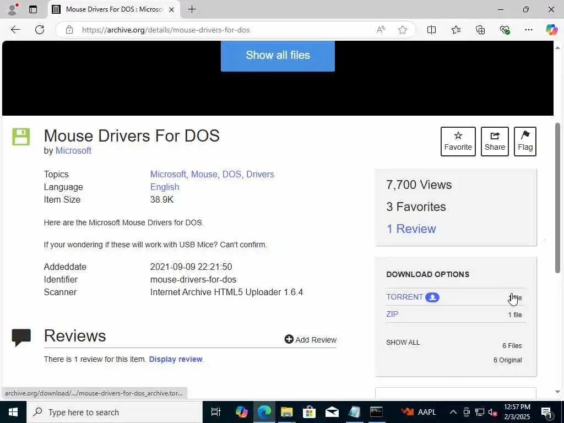This screenshot has width=564, height=423.
Task: Open the Mouse topic link
Action: [204, 174]
